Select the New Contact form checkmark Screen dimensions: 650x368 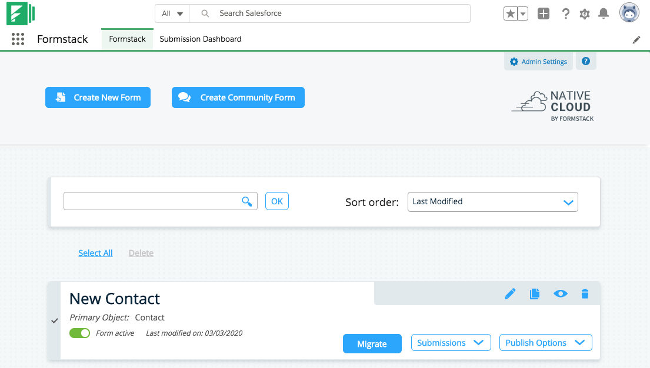[x=55, y=320]
